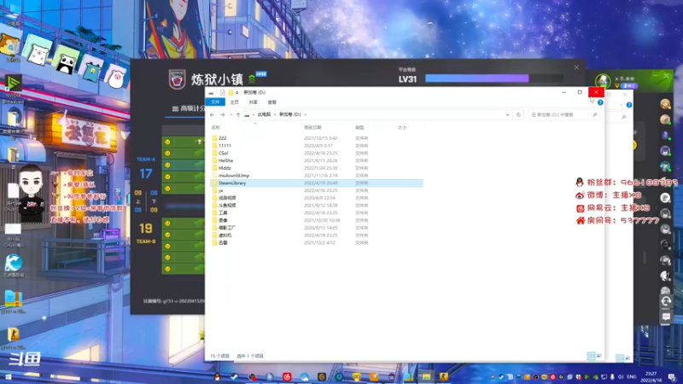This screenshot has width=683, height=384.
Task: Open the WinRAR archive on the desktop
Action: pyautogui.click(x=13, y=302)
